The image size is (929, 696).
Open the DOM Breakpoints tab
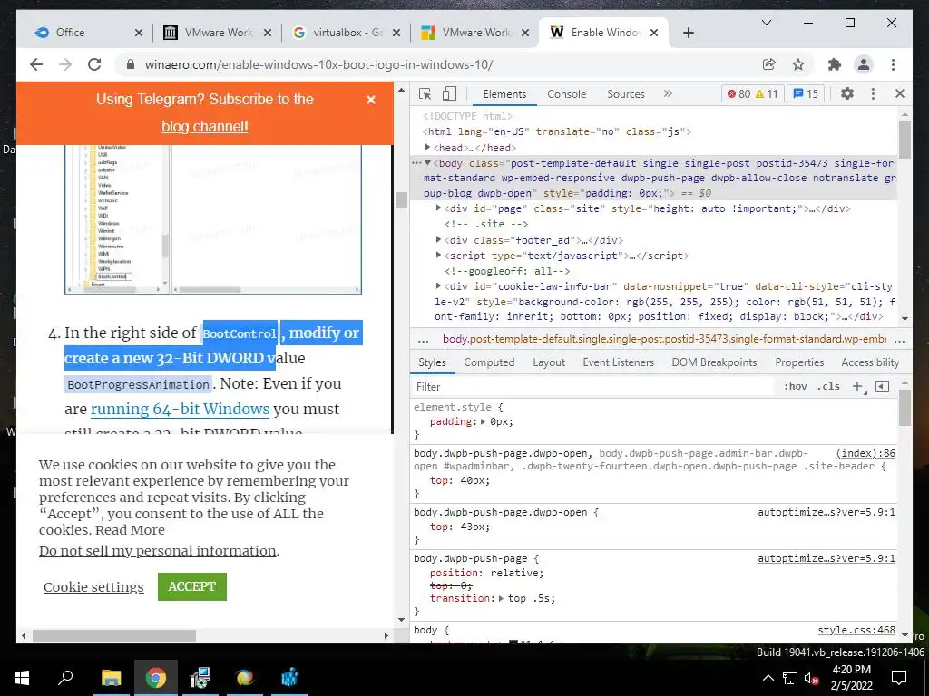[x=714, y=362]
